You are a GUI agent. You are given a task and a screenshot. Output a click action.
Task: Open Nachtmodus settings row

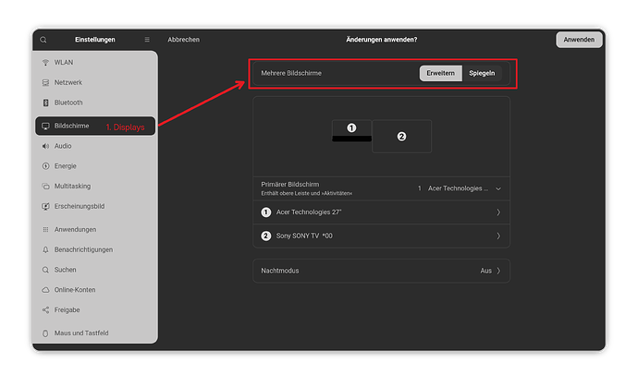pos(381,271)
